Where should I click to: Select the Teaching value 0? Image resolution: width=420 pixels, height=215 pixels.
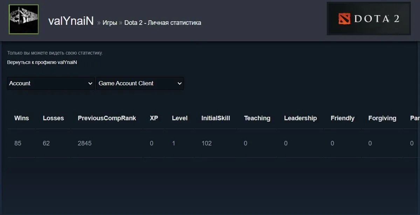[x=245, y=143]
